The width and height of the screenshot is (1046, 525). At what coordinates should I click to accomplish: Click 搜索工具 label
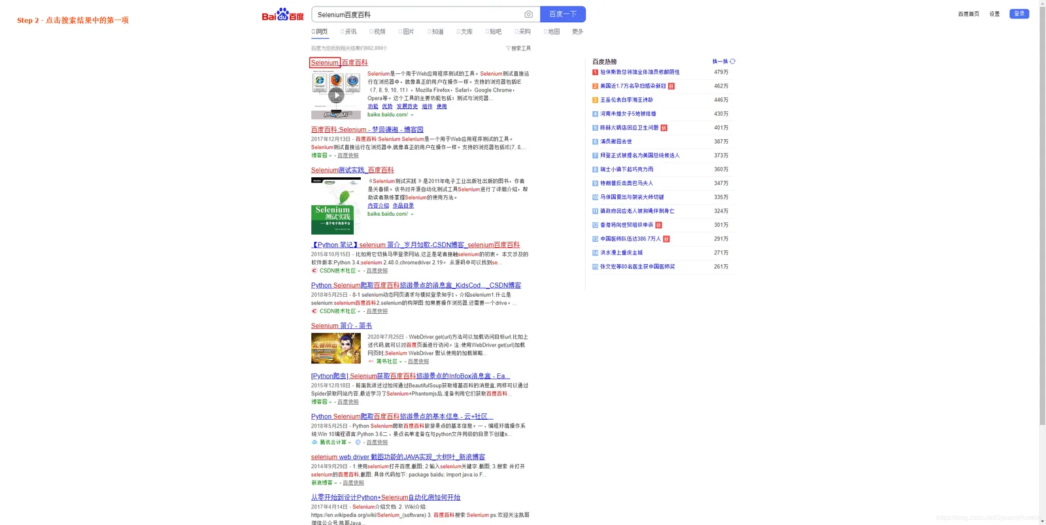pyautogui.click(x=521, y=48)
